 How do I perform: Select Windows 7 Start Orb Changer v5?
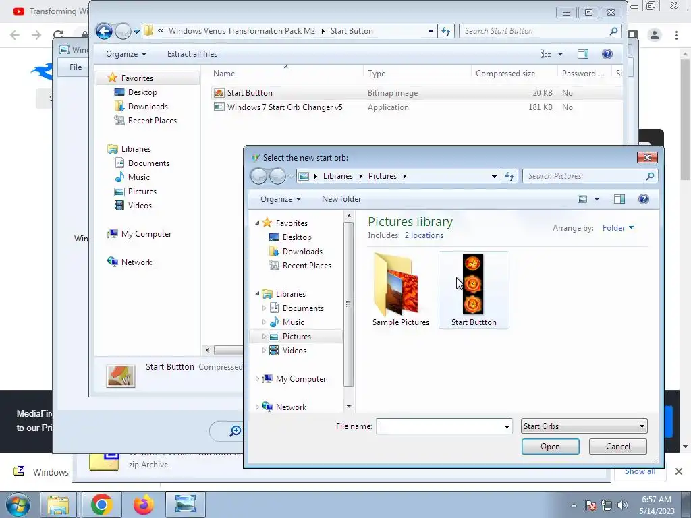point(284,107)
